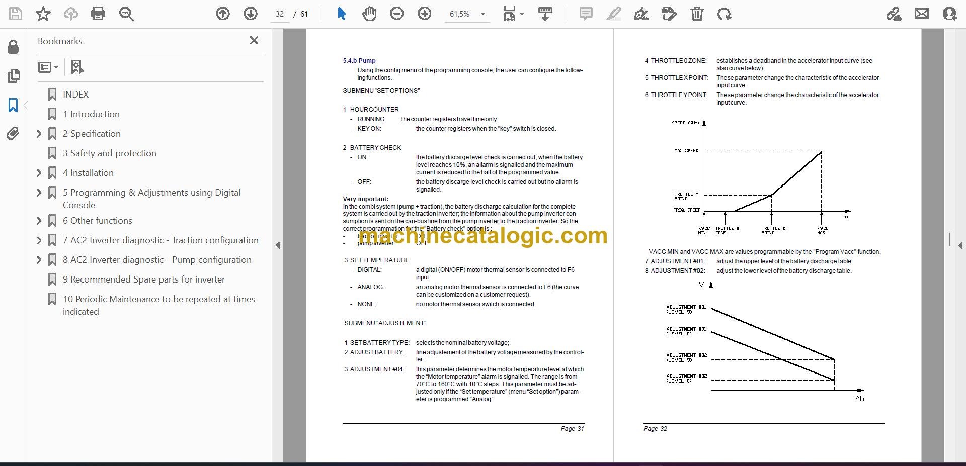Expand the 4 Installation bookmark
This screenshot has width=966, height=466.
[39, 173]
